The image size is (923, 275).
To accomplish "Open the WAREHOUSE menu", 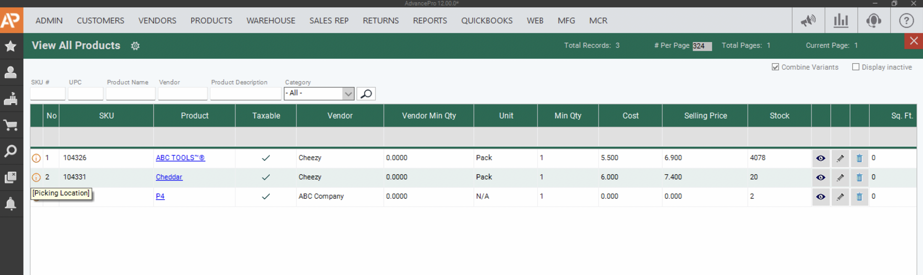I will coord(271,21).
